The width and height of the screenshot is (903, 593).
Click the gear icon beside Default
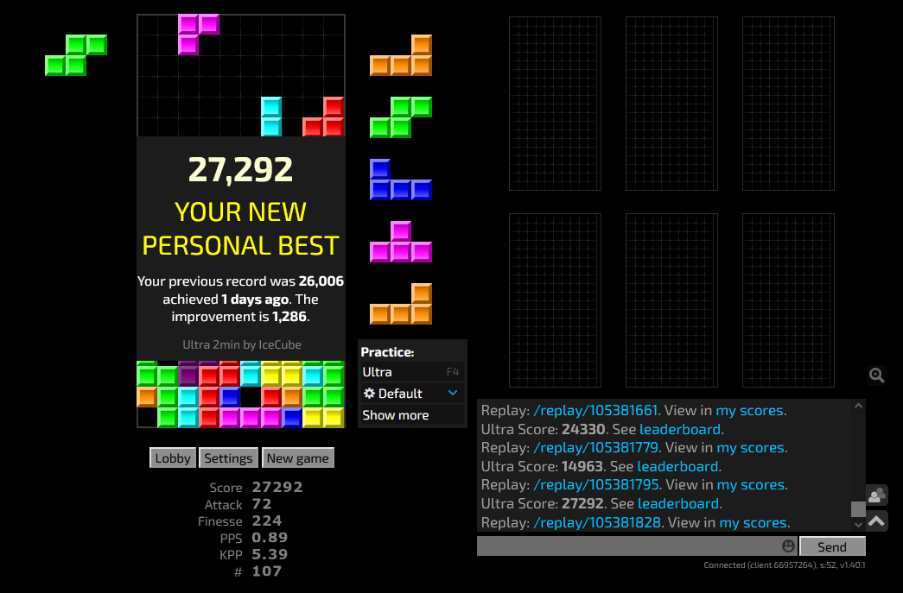(369, 394)
